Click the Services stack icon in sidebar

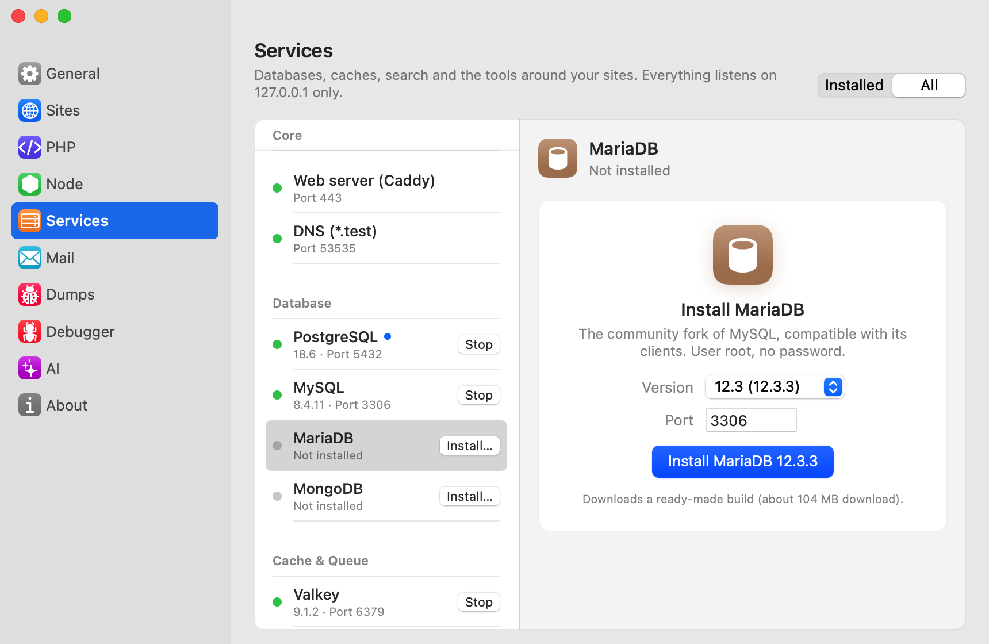point(30,221)
